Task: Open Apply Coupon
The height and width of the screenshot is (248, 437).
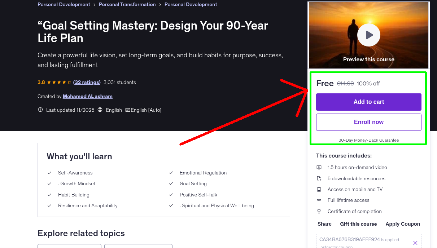Action: tap(403, 224)
